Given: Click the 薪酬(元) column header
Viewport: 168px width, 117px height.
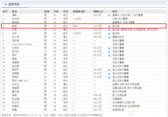Looking at the screenshot, I should pos(98,12).
